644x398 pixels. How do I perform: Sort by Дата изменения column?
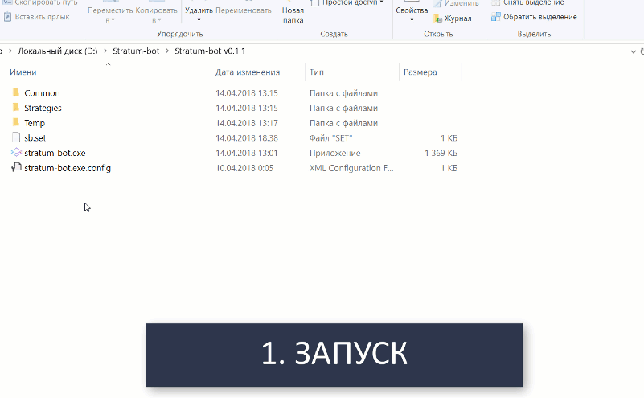[247, 72]
